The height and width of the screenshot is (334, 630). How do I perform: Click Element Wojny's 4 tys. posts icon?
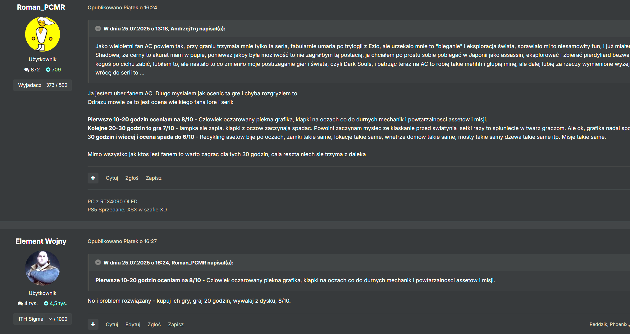click(20, 304)
